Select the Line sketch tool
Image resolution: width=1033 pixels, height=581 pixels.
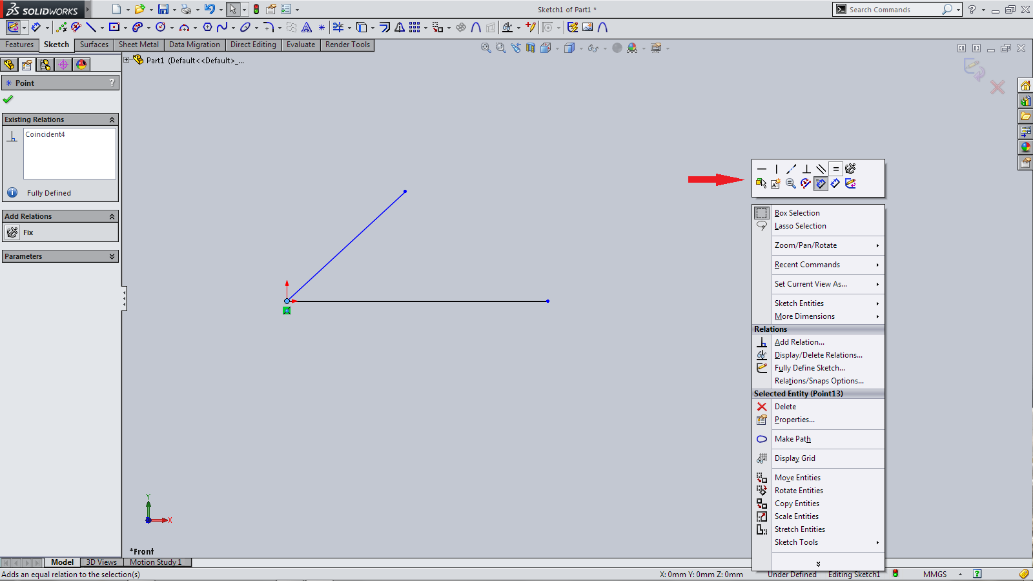pos(91,27)
